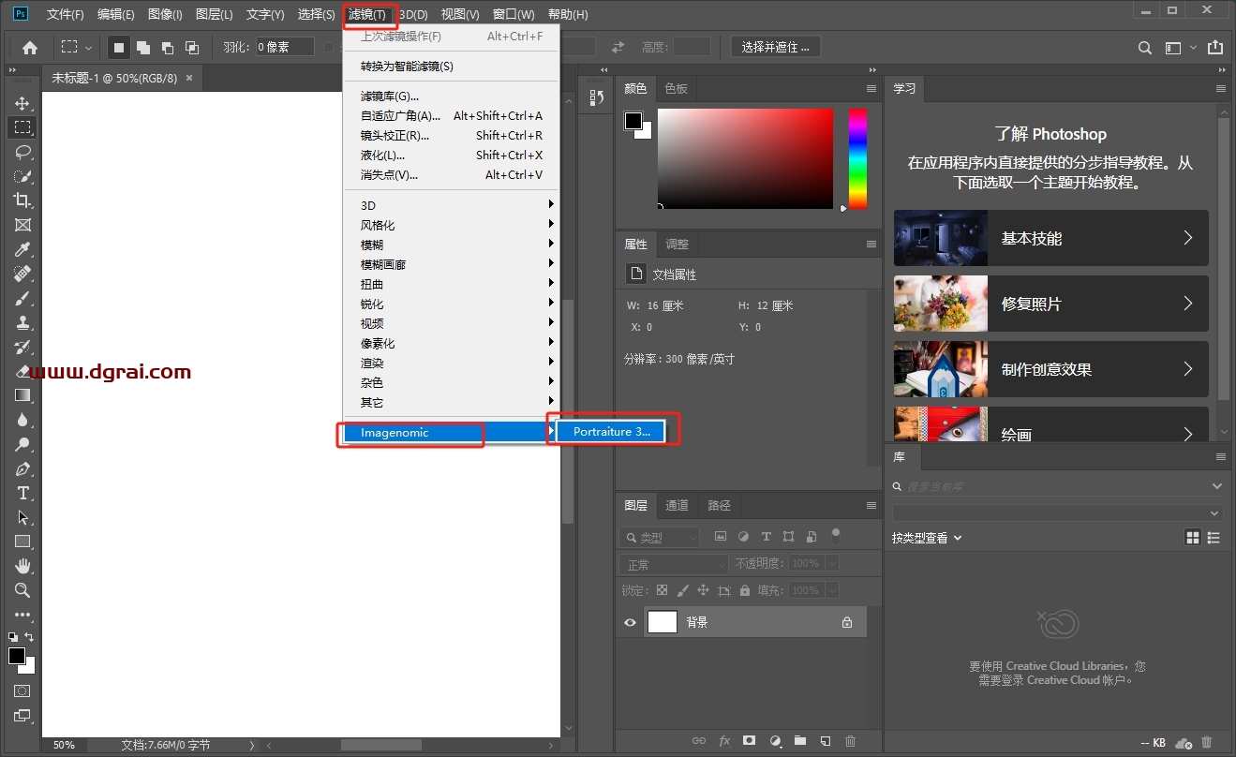
Task: Select the Pen tool
Action: coord(22,468)
